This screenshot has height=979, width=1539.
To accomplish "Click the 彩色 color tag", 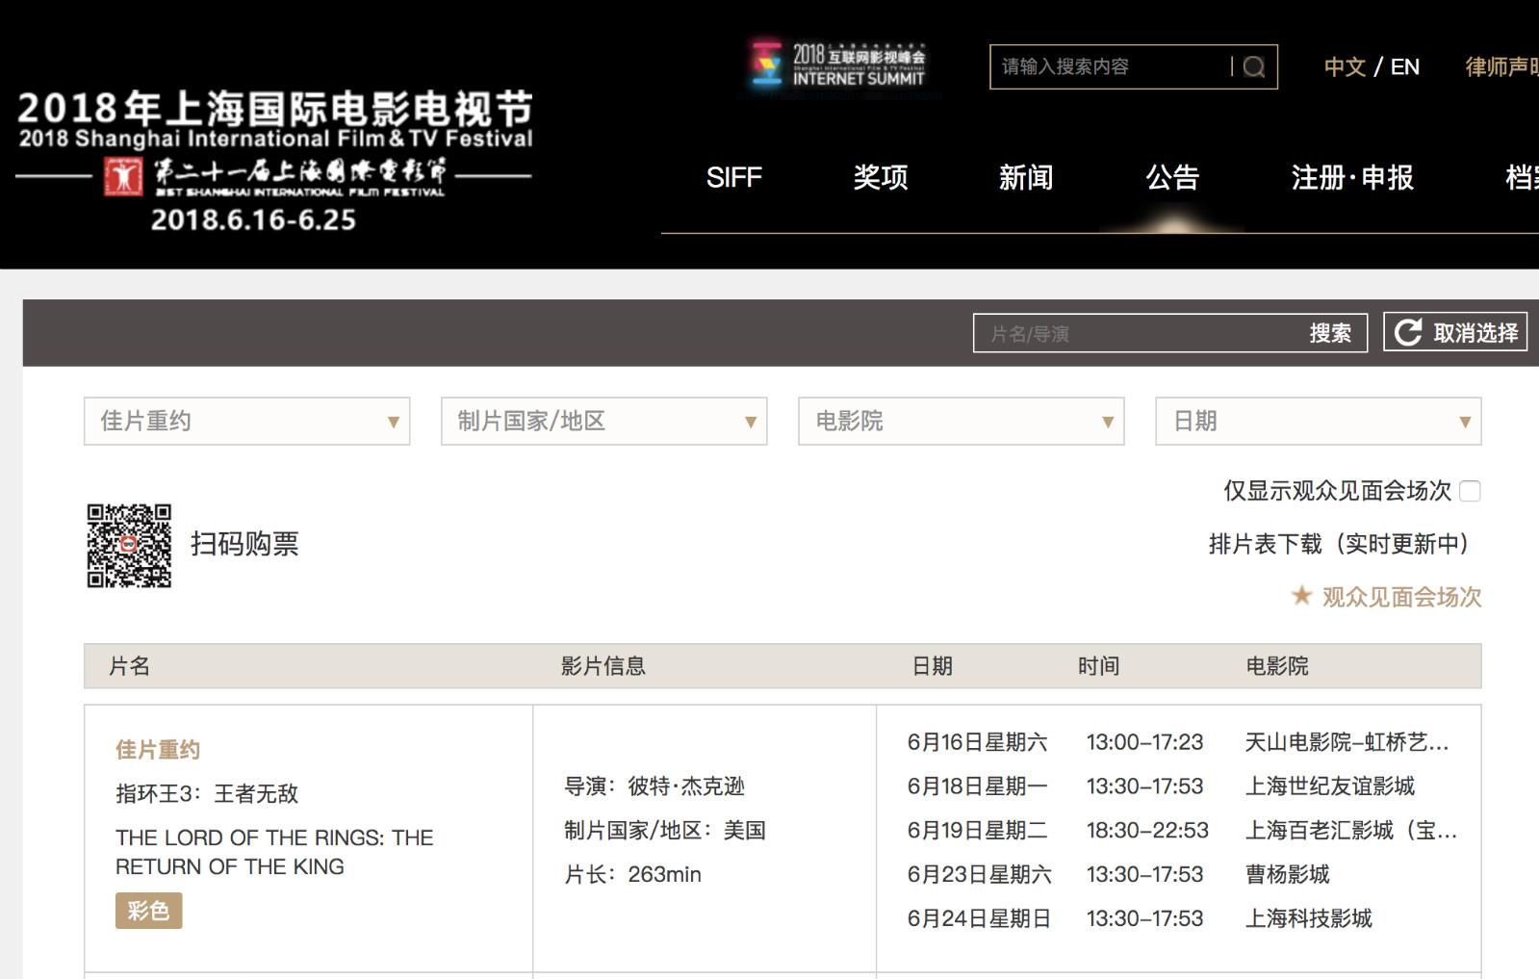I will click(x=148, y=911).
